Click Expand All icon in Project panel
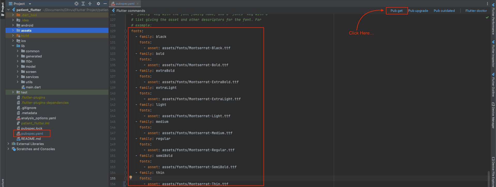Viewport: 496px width, 187px height. click(83, 4)
